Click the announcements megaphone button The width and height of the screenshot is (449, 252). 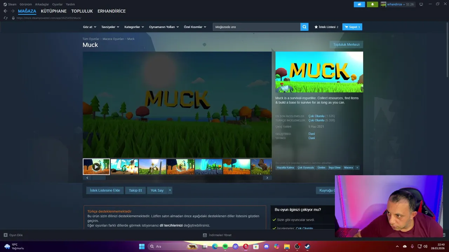[x=359, y=4]
